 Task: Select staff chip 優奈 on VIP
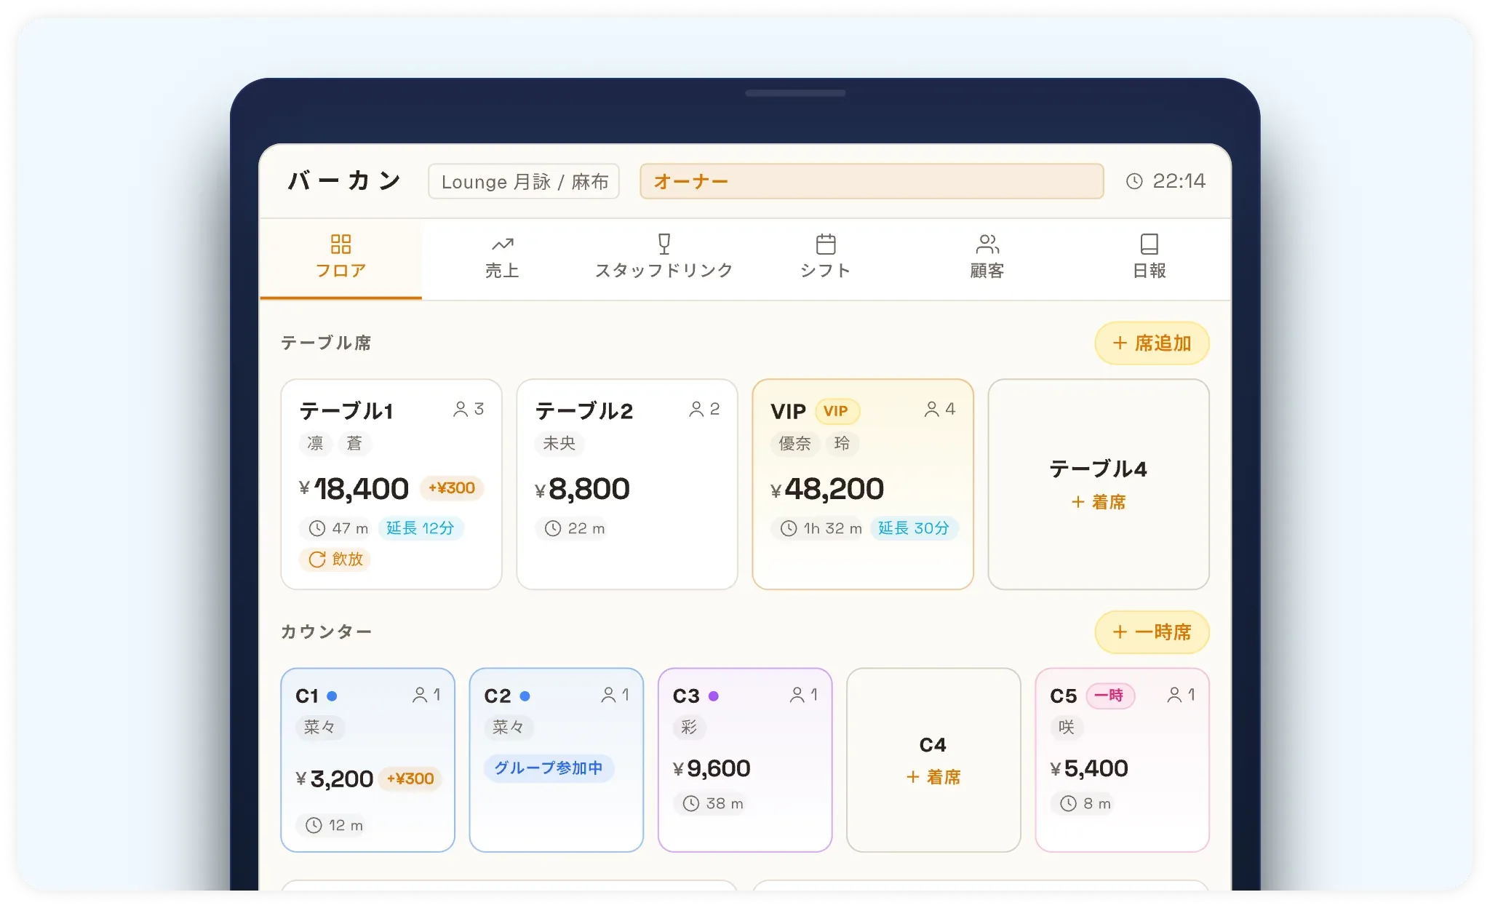pyautogui.click(x=794, y=443)
